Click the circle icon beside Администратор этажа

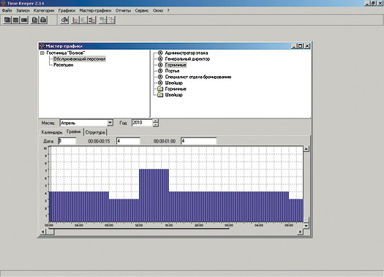click(x=160, y=53)
